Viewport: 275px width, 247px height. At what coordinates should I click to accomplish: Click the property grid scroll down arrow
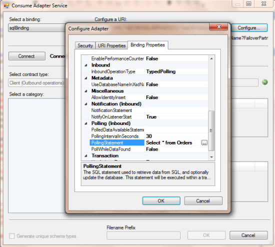(x=211, y=157)
